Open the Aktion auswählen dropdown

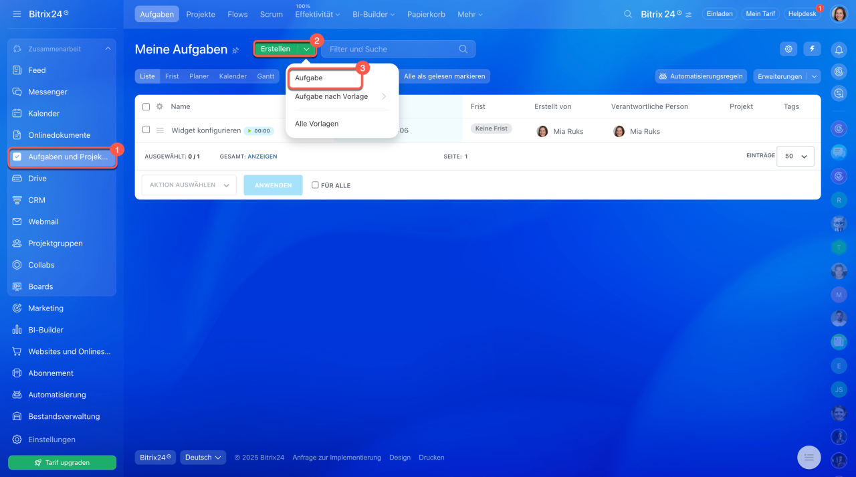tap(189, 185)
